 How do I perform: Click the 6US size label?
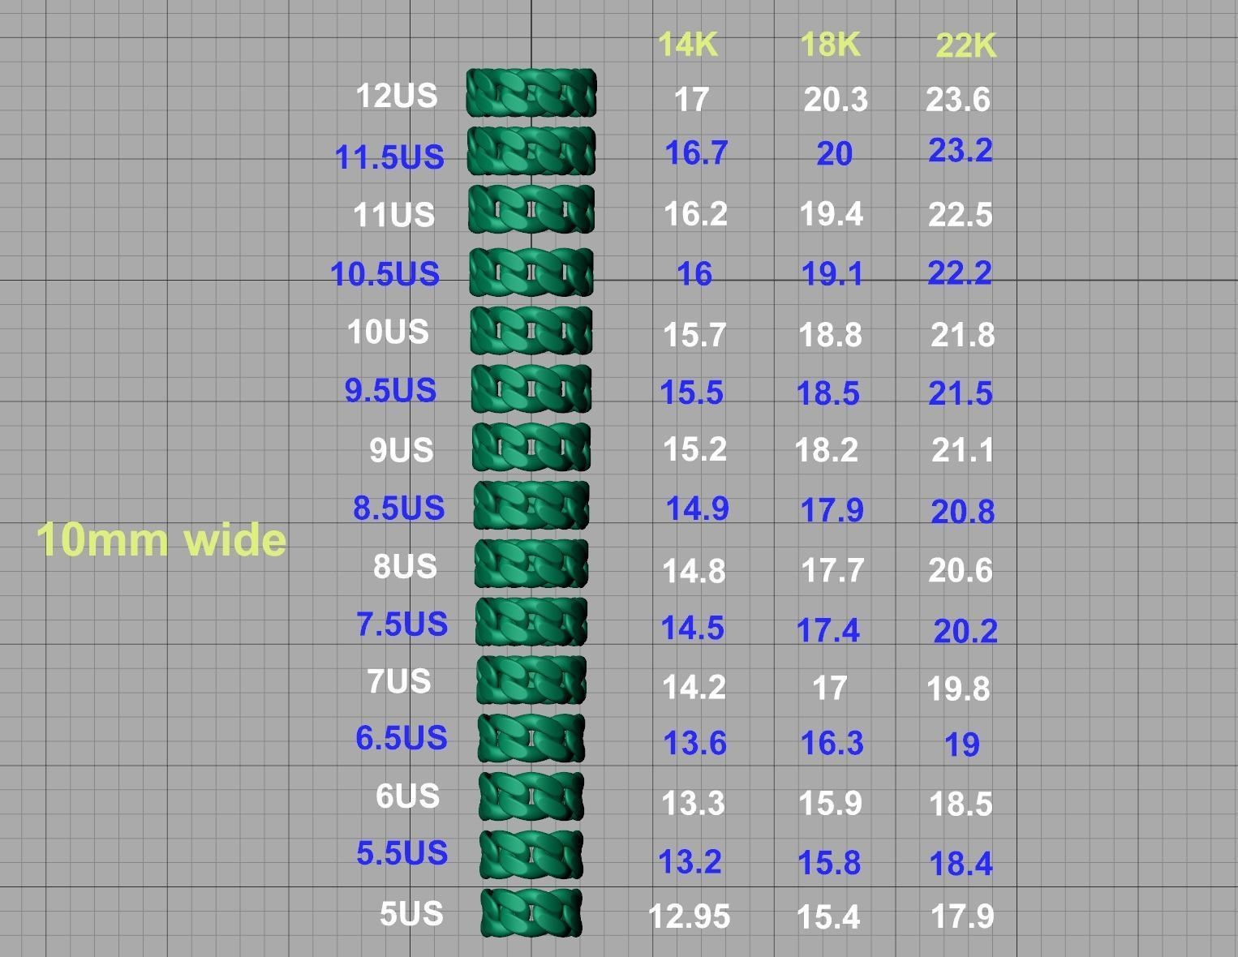point(407,796)
